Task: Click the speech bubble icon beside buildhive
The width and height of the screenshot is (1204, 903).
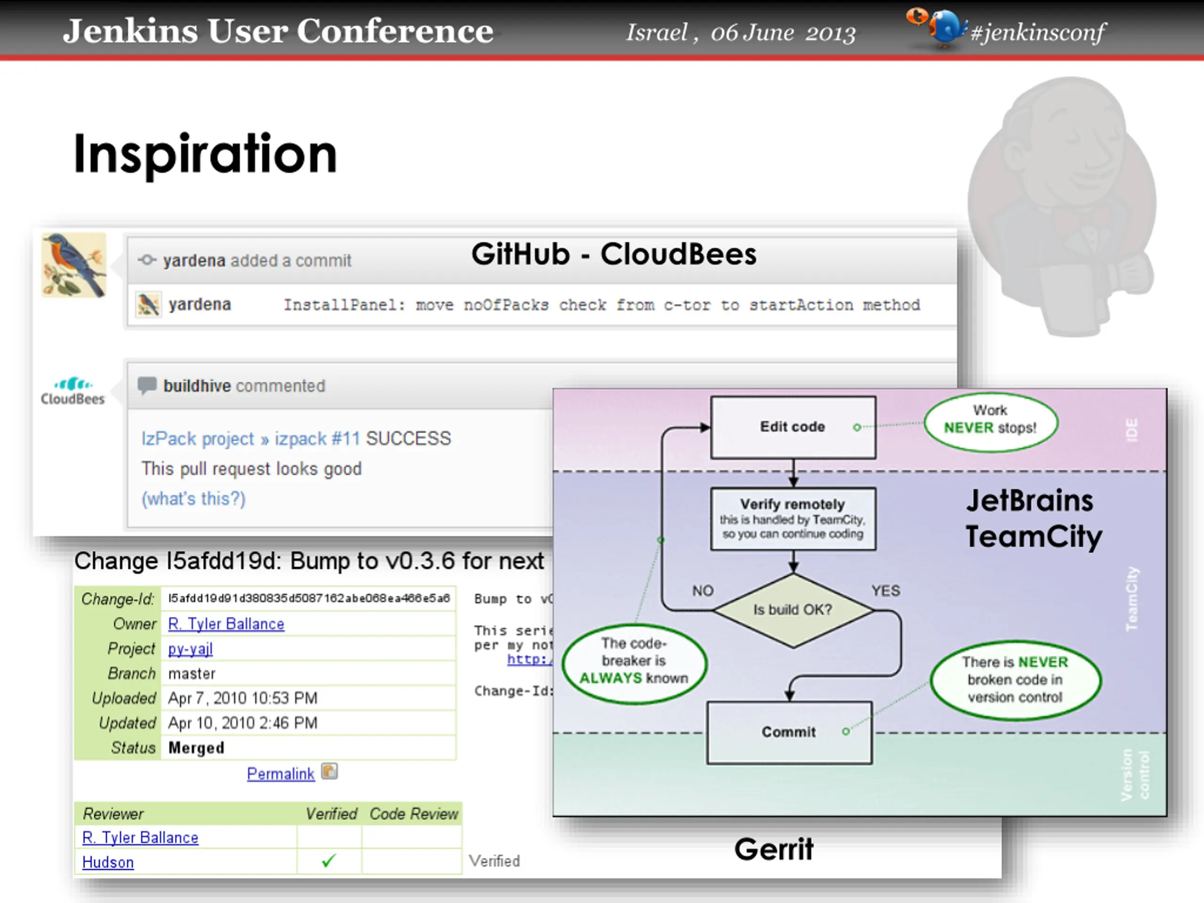Action: tap(147, 385)
